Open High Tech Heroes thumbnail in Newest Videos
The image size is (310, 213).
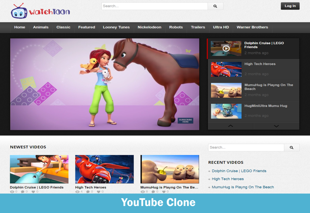tap(104, 169)
